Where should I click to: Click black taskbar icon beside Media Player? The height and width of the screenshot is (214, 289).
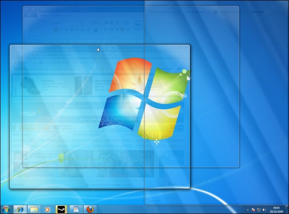61,209
